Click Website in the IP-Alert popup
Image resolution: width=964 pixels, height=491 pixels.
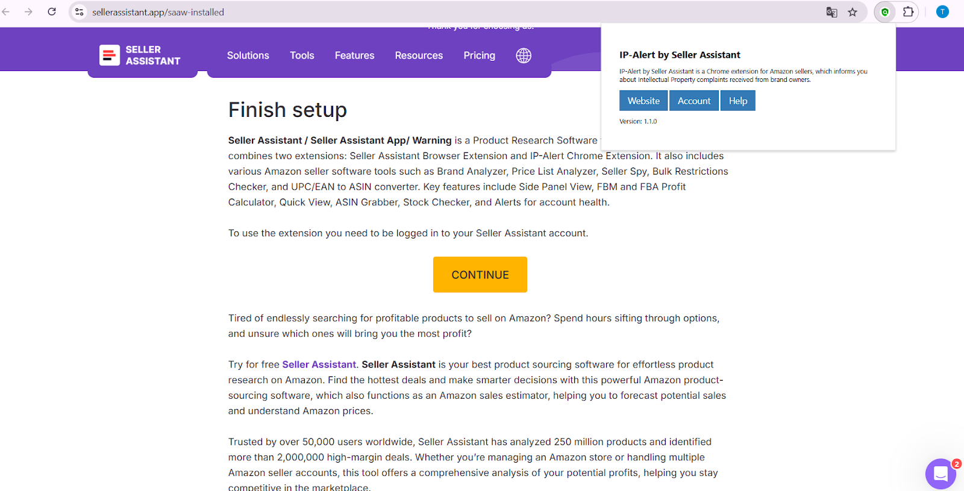click(x=643, y=100)
